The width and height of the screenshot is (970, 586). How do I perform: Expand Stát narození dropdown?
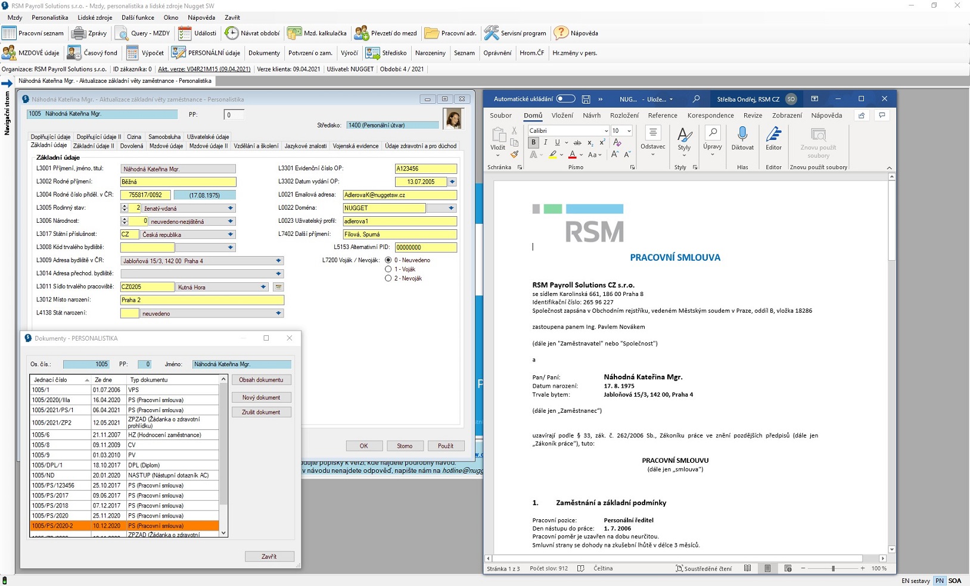(278, 313)
